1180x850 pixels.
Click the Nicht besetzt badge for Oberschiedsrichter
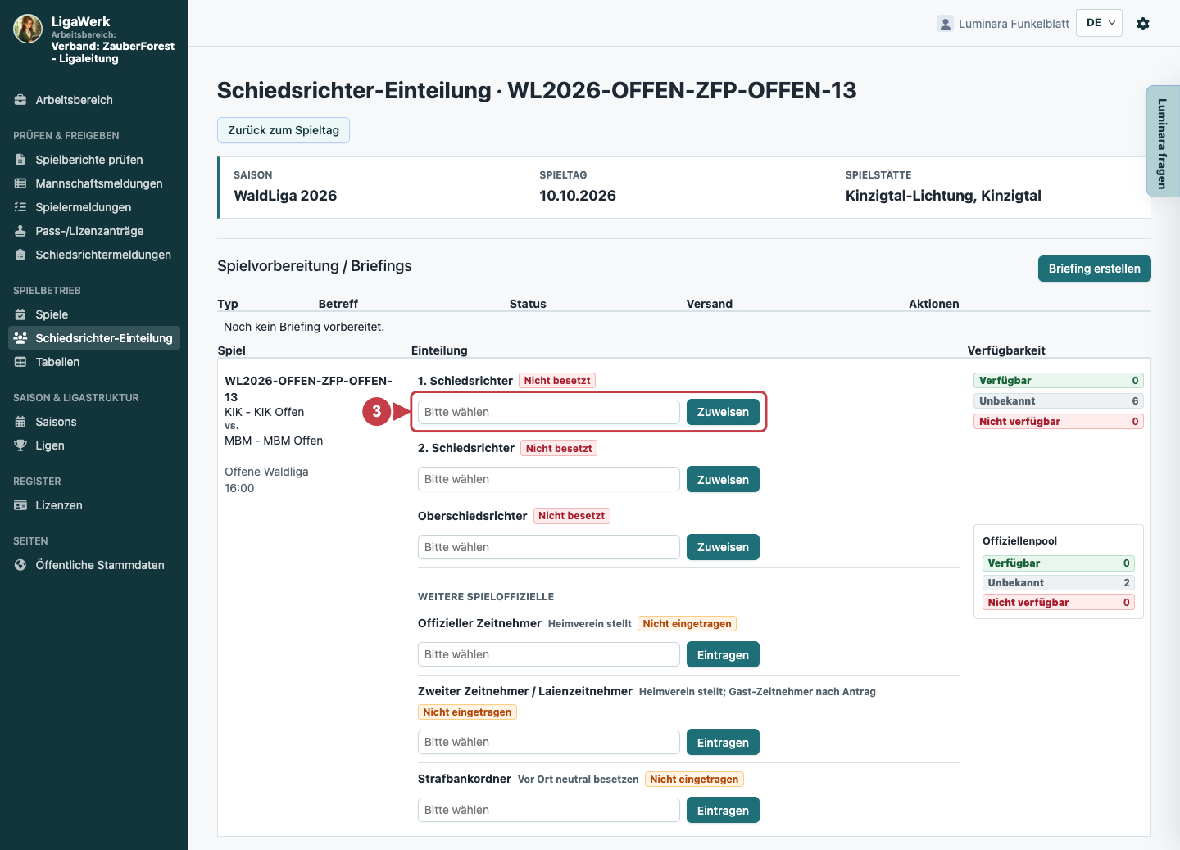coord(572,516)
